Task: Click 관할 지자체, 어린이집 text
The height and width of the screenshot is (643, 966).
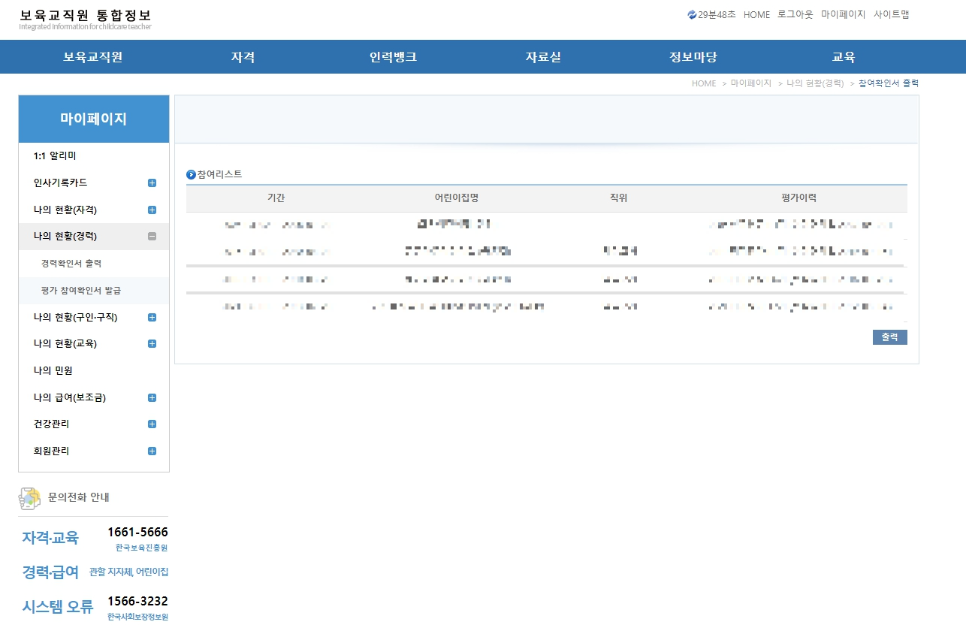Action: coord(128,572)
